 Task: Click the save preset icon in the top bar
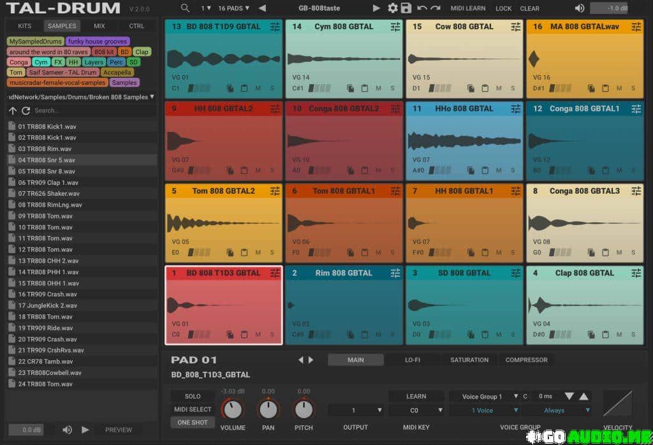click(x=407, y=8)
